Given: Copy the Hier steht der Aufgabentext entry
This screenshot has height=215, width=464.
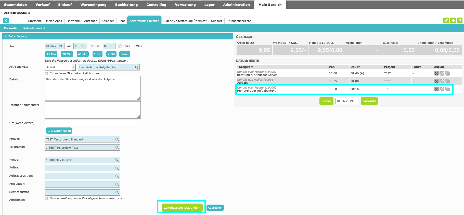Looking at the screenshot, I should click(447, 89).
